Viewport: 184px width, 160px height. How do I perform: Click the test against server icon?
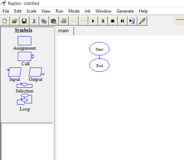pos(132,21)
